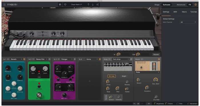200x106 pixels.
Task: Click the Clean Mark V preset name
Action: click(x=77, y=5)
